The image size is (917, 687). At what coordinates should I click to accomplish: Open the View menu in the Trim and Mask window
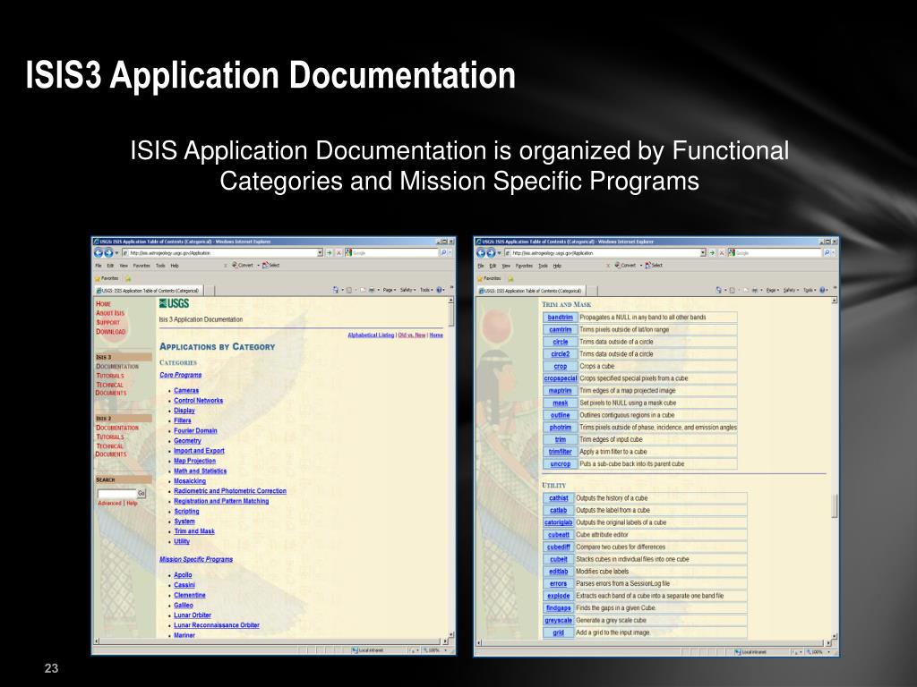pos(506,266)
